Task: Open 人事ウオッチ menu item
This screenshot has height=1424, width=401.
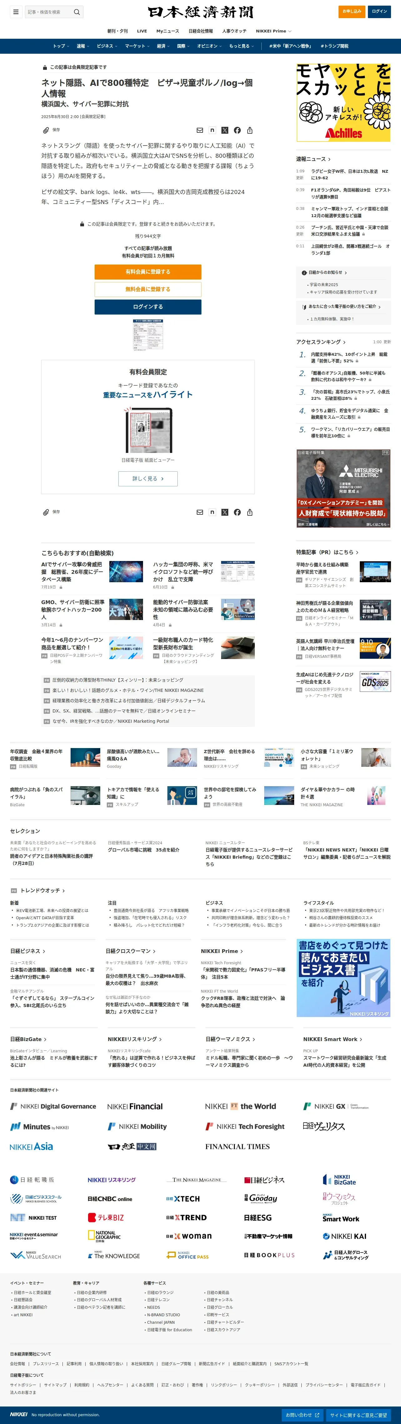Action: point(234,31)
